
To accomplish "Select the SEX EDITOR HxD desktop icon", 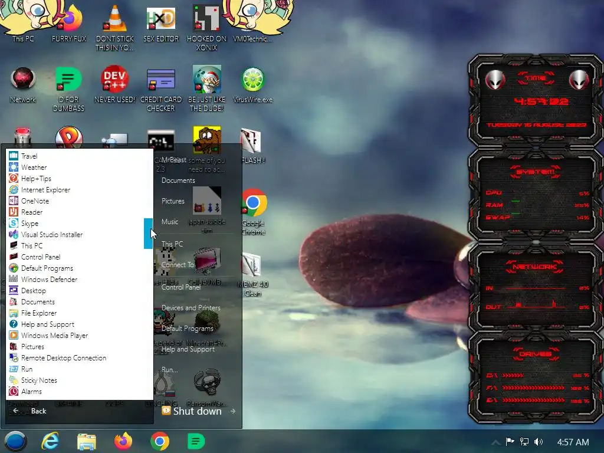I will (160, 24).
